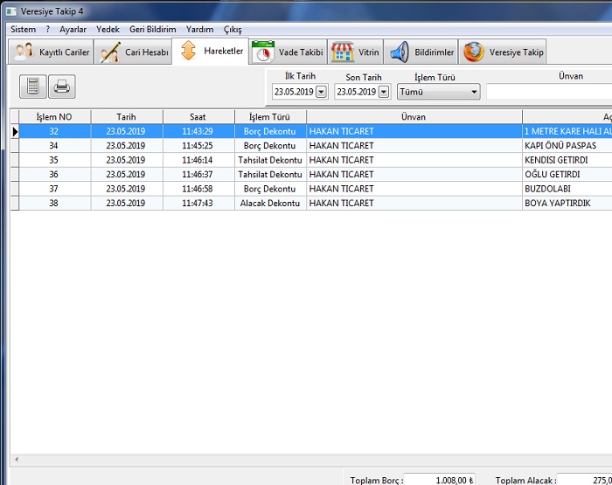Click the Son Tarih date value 23.05.2019
Image resolution: width=612 pixels, height=485 pixels.
click(x=357, y=92)
